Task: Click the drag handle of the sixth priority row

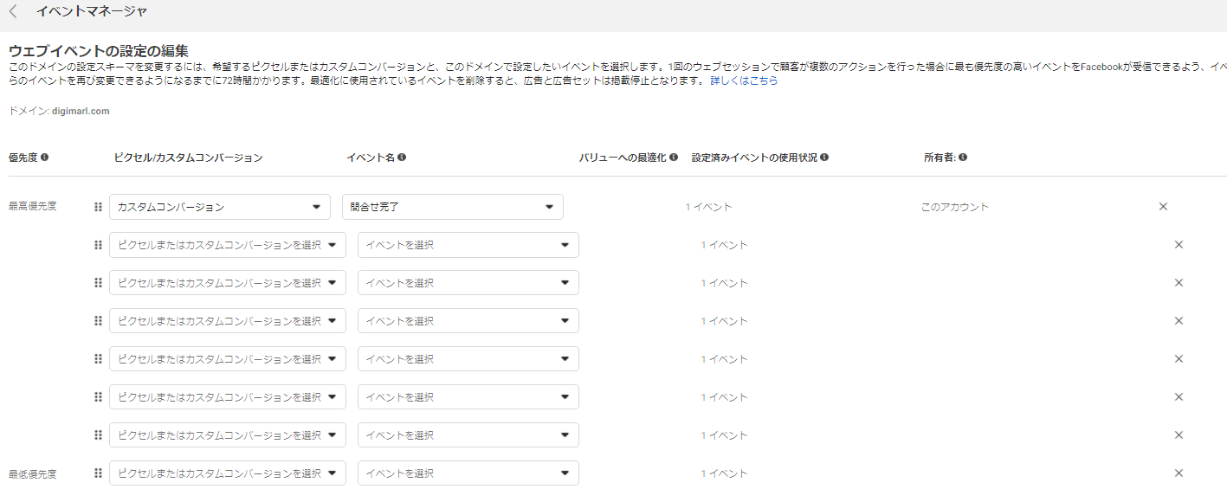Action: 98,397
